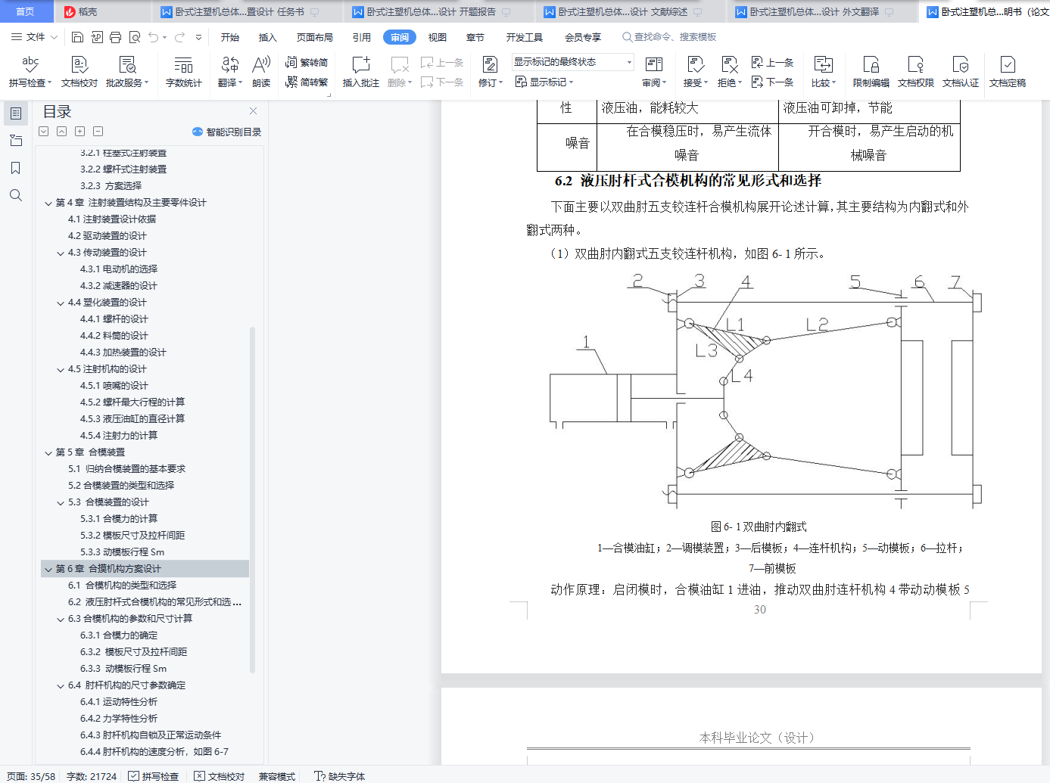Click the Print icon in quick access bar

(115, 37)
